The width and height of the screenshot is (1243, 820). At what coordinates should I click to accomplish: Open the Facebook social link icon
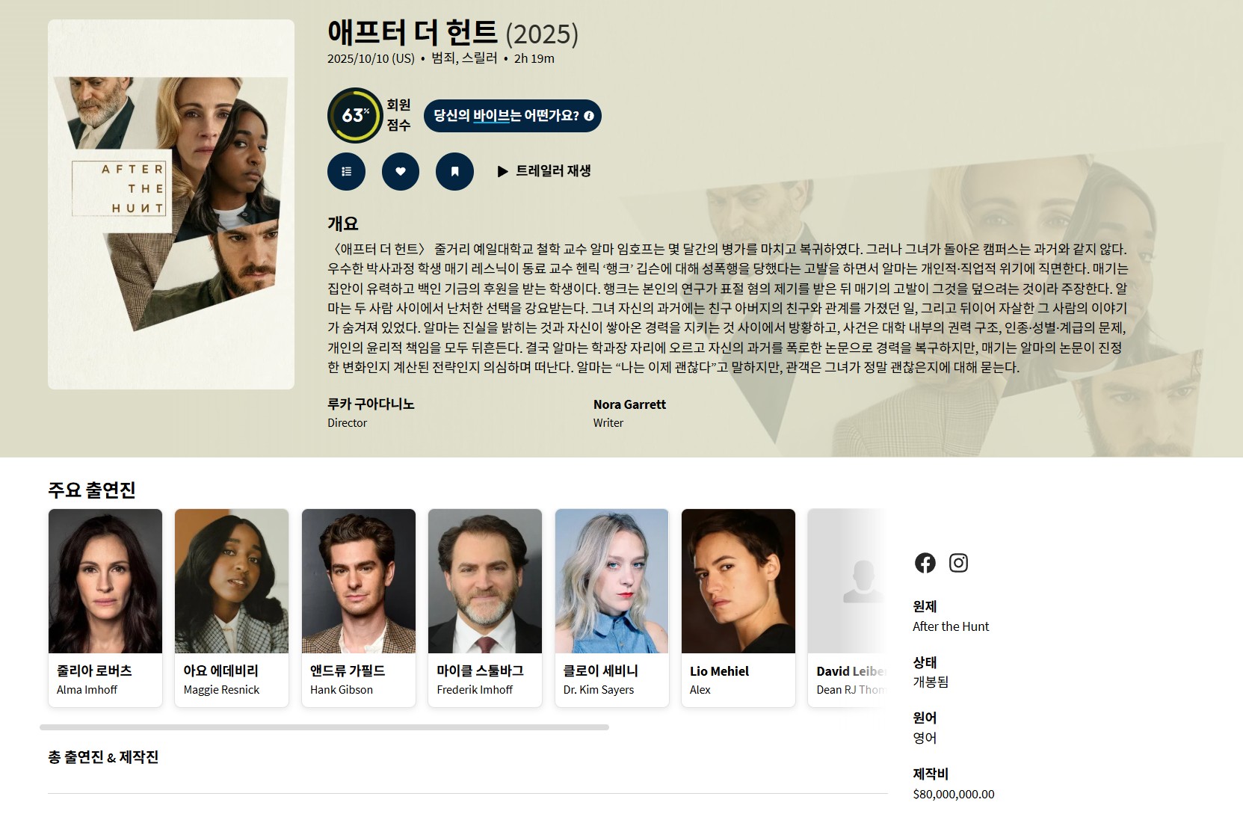(925, 563)
